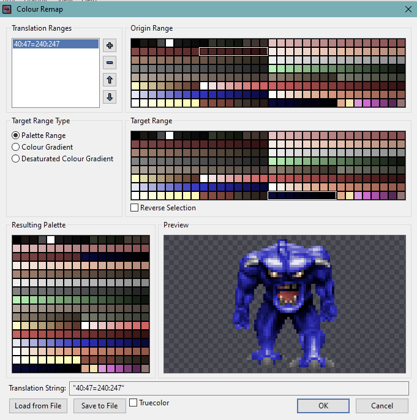Pick the pure white swatch in Target Range top row
417x420 pixels.
170,136
